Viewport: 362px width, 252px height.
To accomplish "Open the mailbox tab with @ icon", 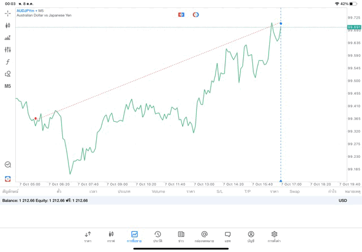I will point(204,236).
